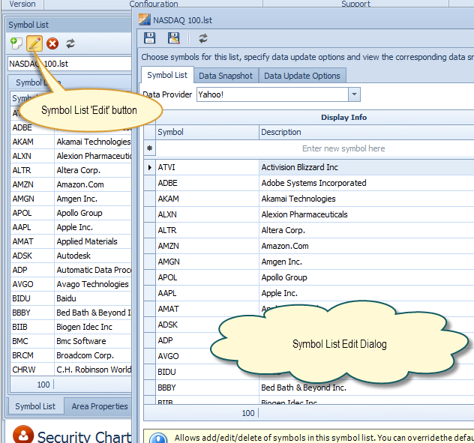Select BIDU Baidu row in left panel

(71, 298)
